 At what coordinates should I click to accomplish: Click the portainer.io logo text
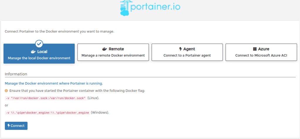tap(155, 6)
